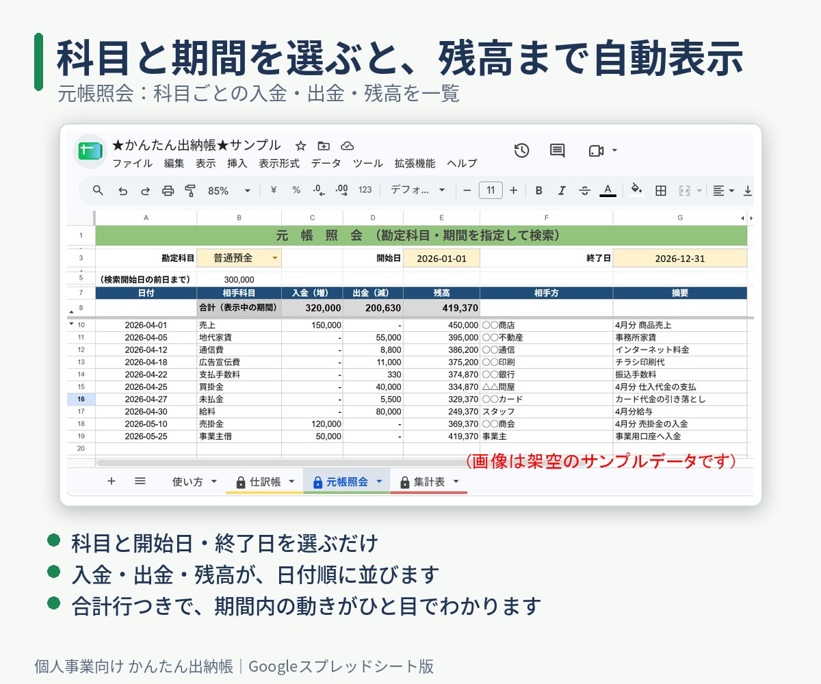The height and width of the screenshot is (684, 821).
Task: Open the ヘルプ menu
Action: coord(462,163)
